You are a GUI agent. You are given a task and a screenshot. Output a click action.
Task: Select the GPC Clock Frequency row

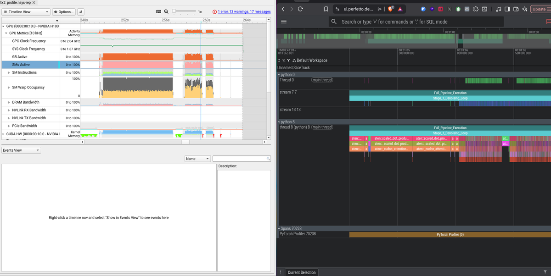[x=30, y=41]
